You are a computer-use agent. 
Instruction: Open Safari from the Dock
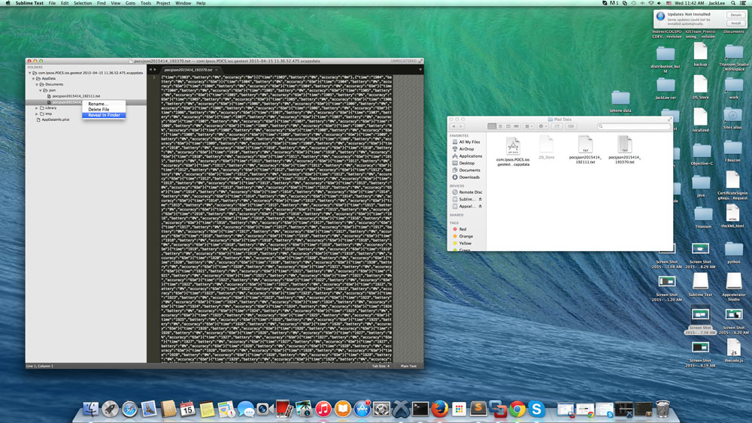[x=129, y=409]
